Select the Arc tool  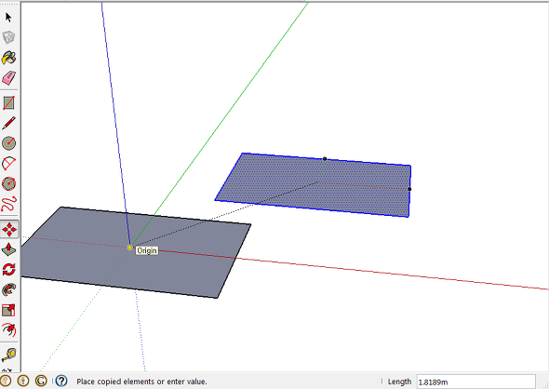coord(8,163)
